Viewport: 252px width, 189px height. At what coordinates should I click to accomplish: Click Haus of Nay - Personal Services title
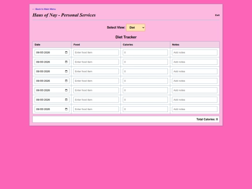(x=64, y=15)
